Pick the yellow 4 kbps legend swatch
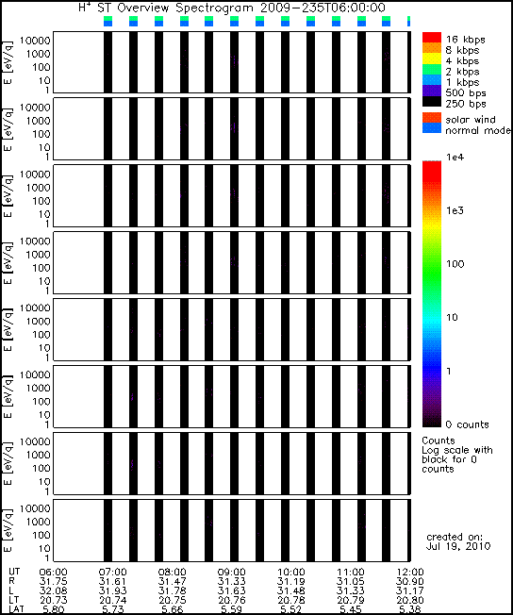Viewport: 513px width, 615px height. [432, 58]
